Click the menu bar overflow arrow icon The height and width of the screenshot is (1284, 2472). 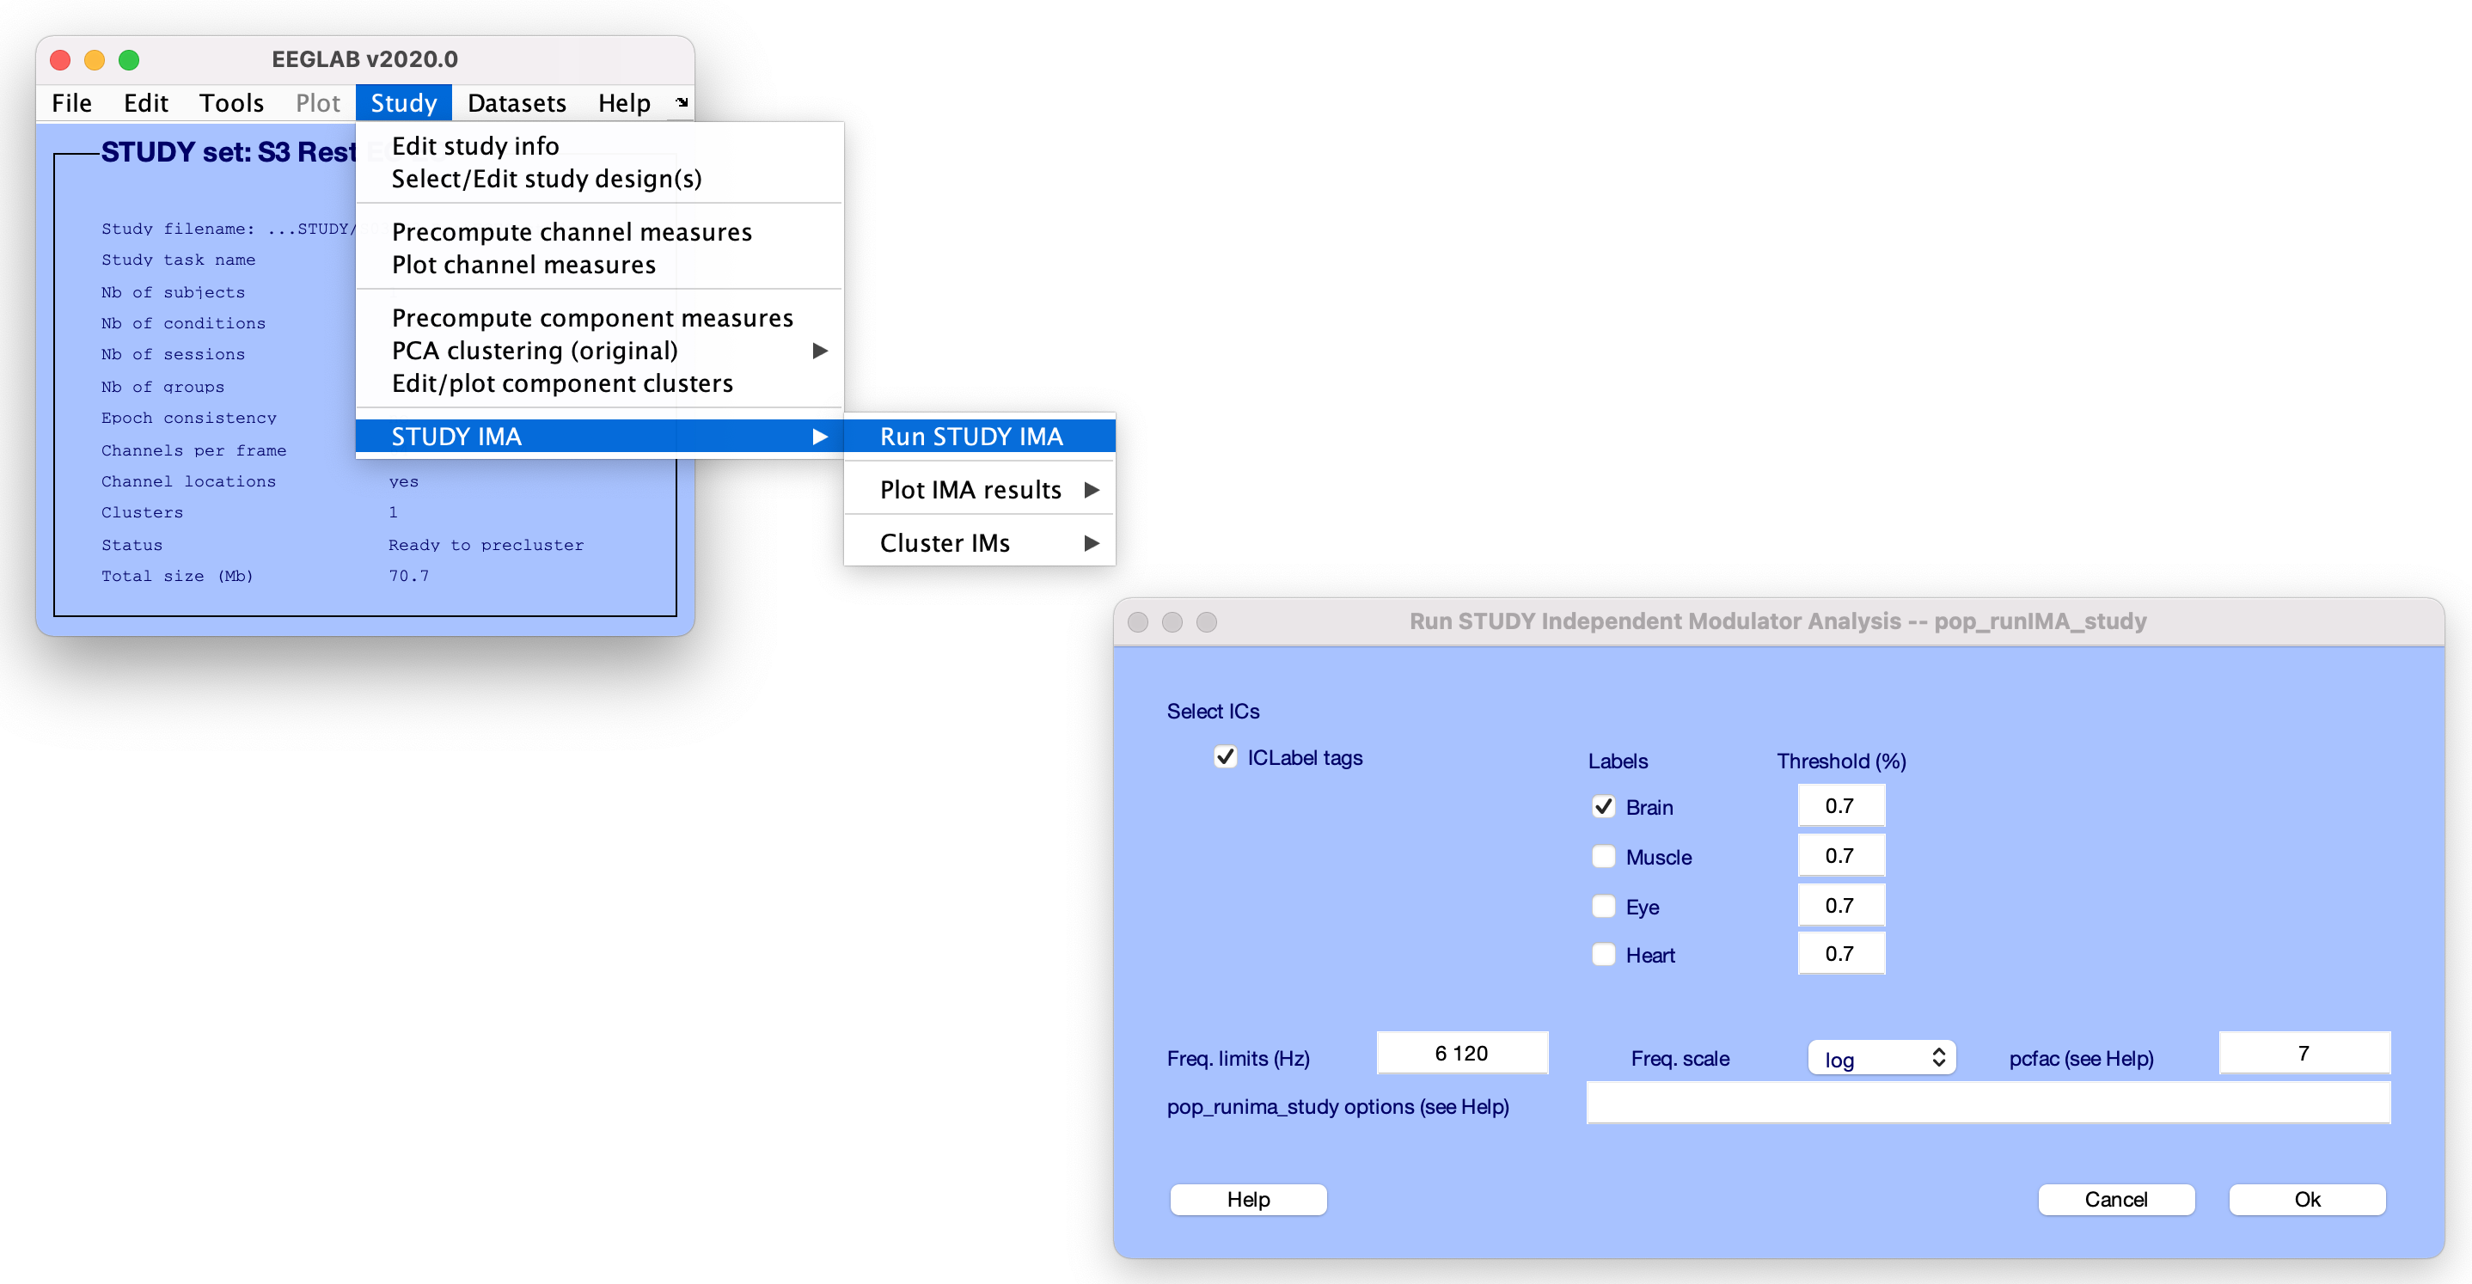click(x=682, y=101)
